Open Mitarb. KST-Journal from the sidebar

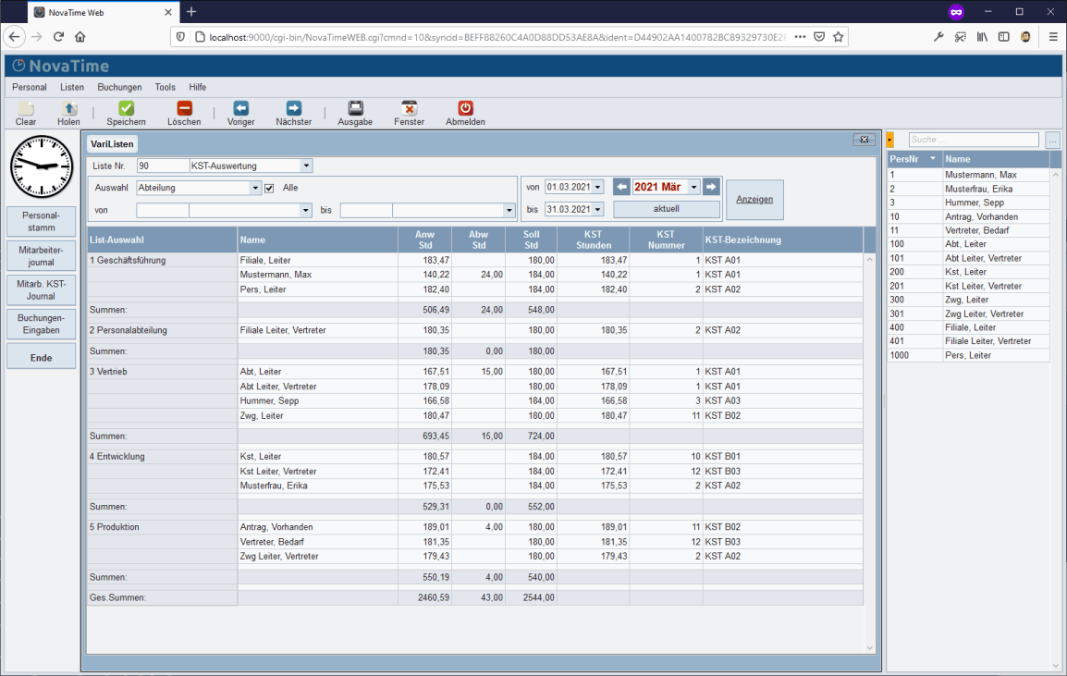click(x=41, y=290)
